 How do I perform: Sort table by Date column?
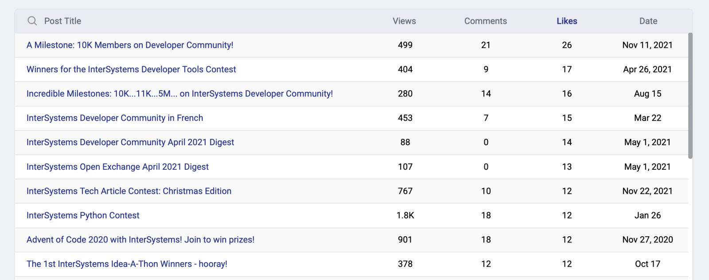tap(648, 21)
